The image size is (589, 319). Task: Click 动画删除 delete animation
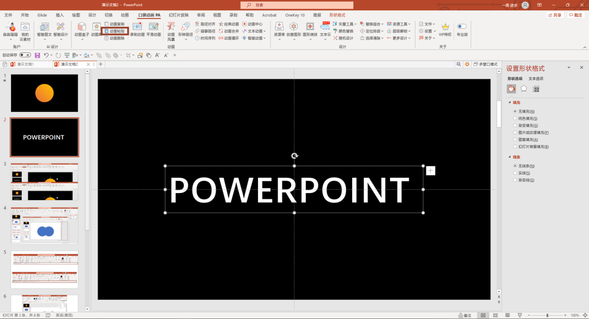(x=114, y=38)
